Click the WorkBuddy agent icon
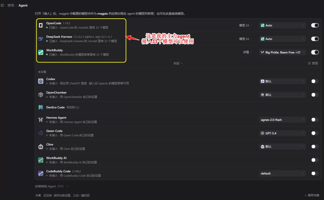 pos(41,52)
